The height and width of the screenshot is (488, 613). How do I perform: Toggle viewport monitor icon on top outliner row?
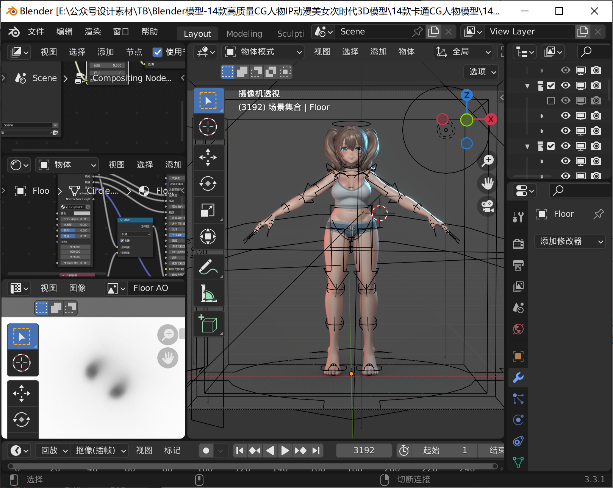tap(580, 70)
